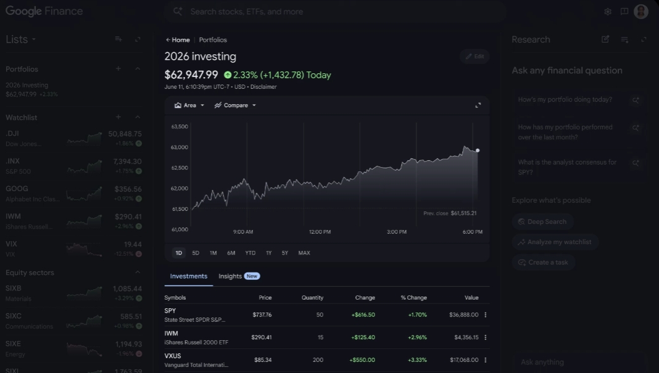Select the 1D time range
The image size is (659, 373).
178,253
